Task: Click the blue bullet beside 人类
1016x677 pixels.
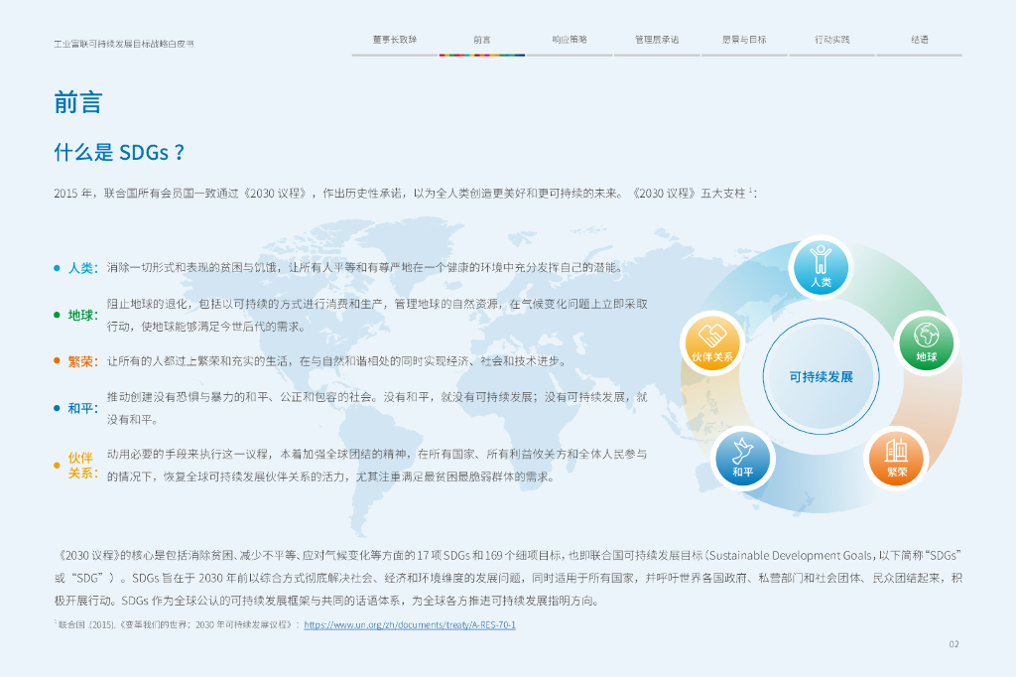Action: pos(58,268)
